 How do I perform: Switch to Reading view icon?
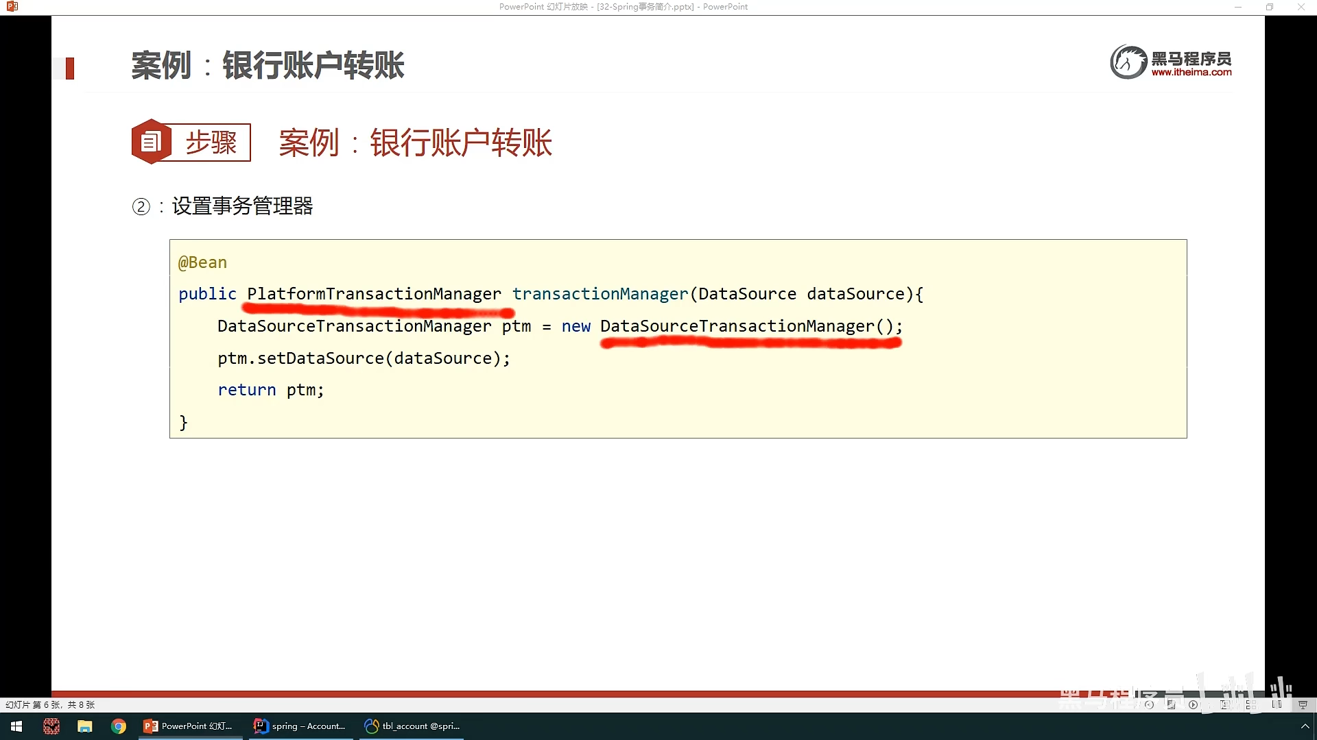1277,704
